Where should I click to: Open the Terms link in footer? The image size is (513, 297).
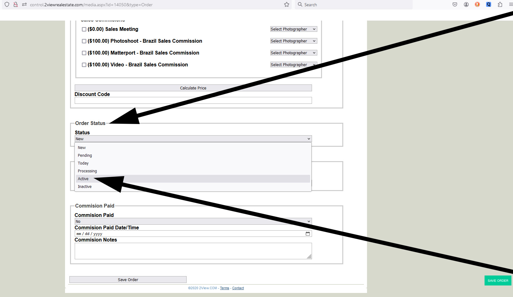tap(224, 288)
